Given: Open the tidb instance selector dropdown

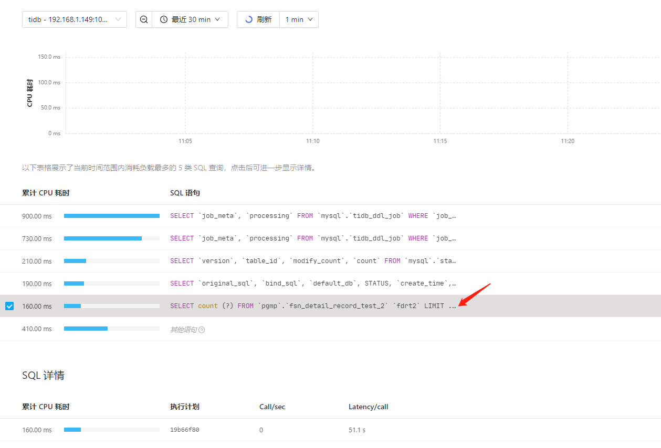Looking at the screenshot, I should [74, 19].
